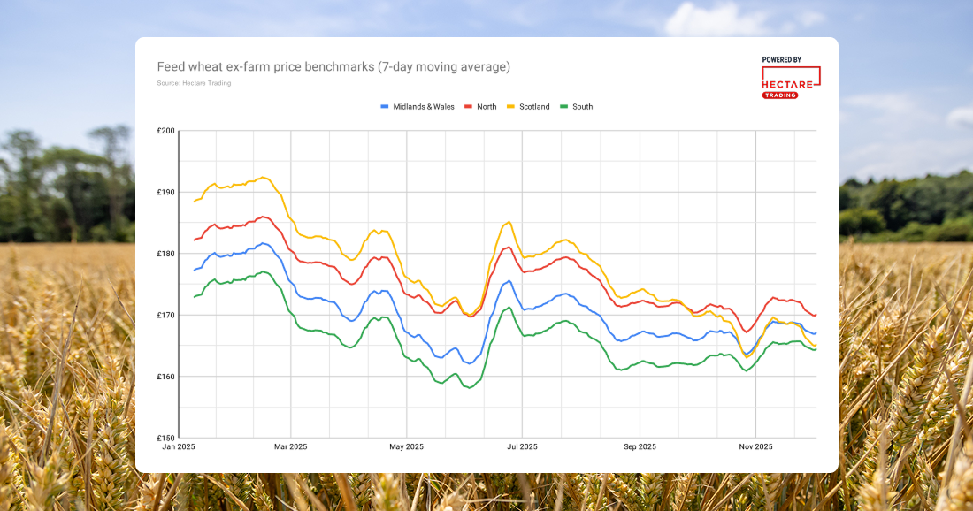Click the green South legend marker

point(562,107)
